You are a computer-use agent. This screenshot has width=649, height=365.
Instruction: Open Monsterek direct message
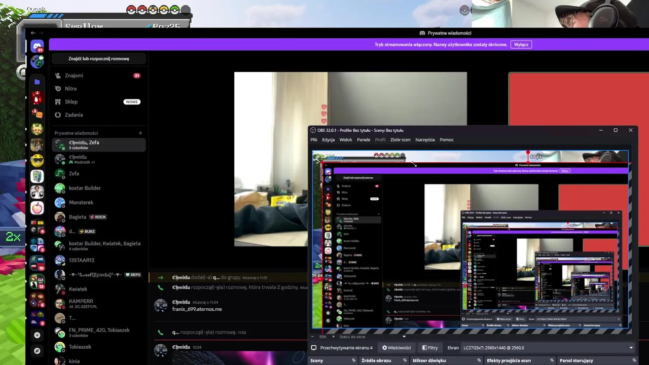99,203
